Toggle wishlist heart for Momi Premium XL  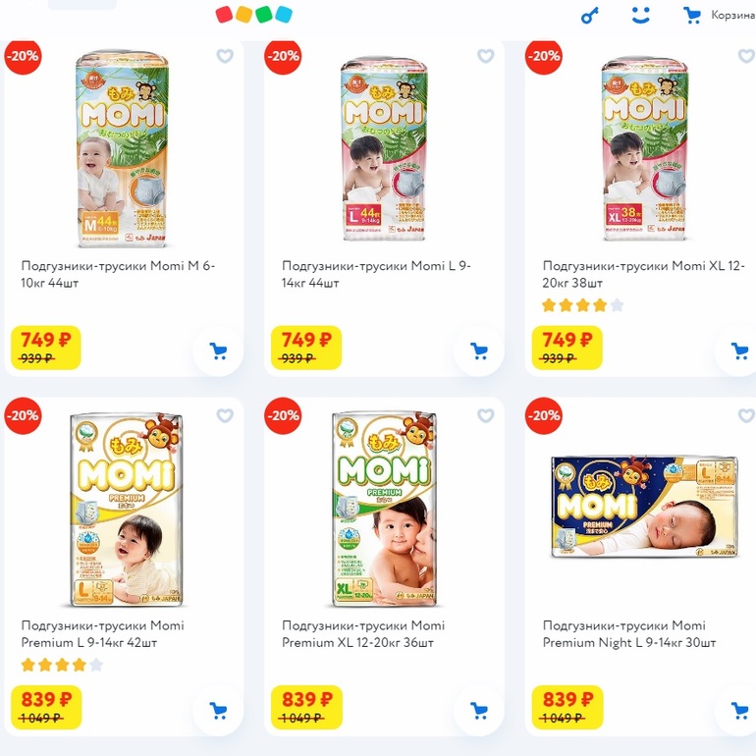tap(485, 415)
